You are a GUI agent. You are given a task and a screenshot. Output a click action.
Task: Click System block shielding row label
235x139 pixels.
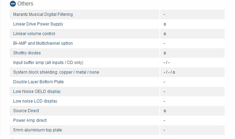tap(56, 72)
